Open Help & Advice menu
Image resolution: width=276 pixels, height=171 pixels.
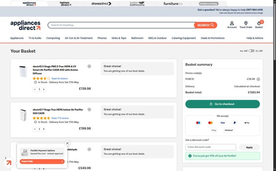pyautogui.click(x=255, y=38)
